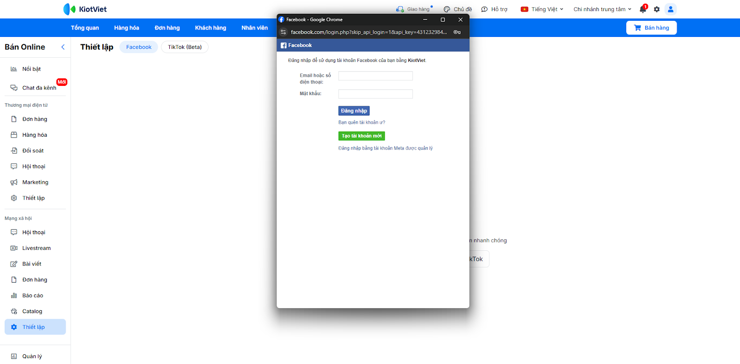Screen dimensions: 740x364
Task: Open Thiết lập under Thương mại điện tử
Action: [x=35, y=198]
